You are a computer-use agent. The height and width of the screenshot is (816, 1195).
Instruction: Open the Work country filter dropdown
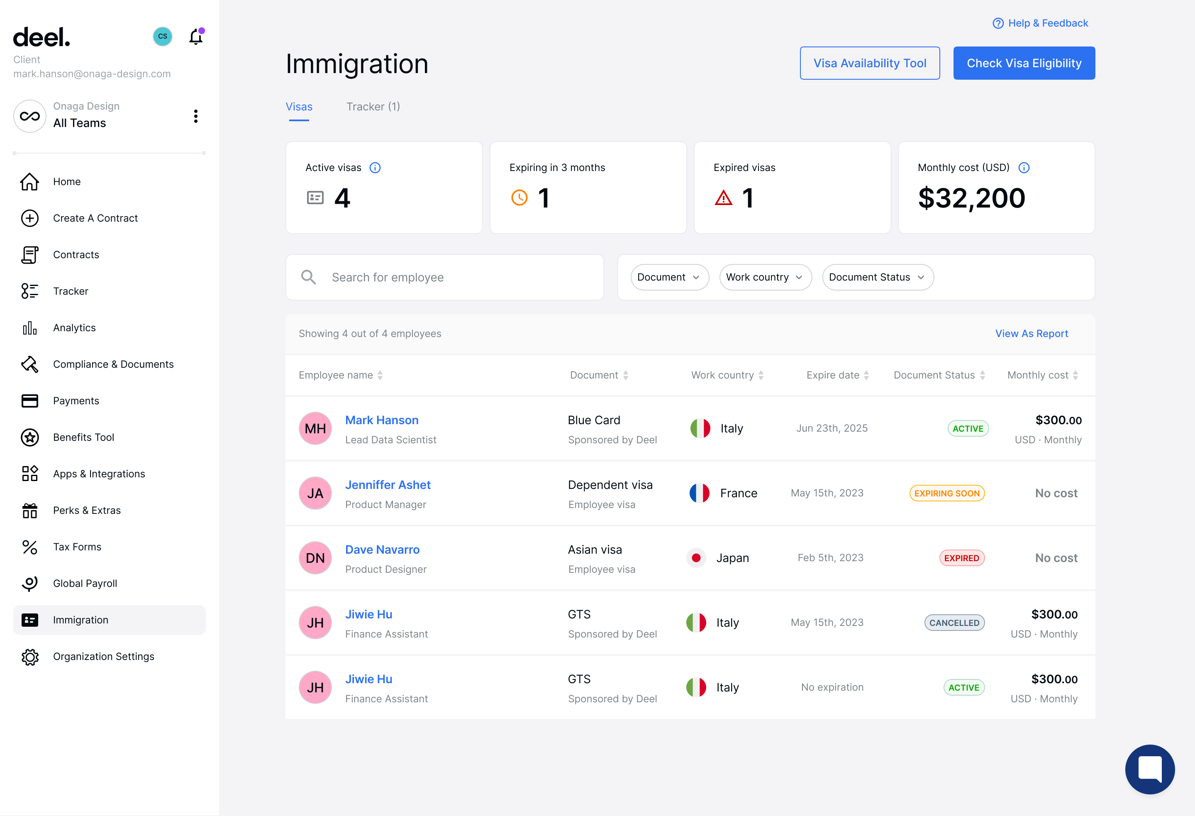tap(765, 277)
